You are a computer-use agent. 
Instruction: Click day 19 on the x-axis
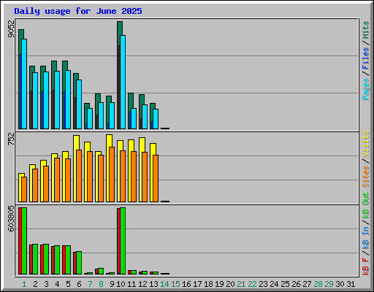[x=219, y=284]
